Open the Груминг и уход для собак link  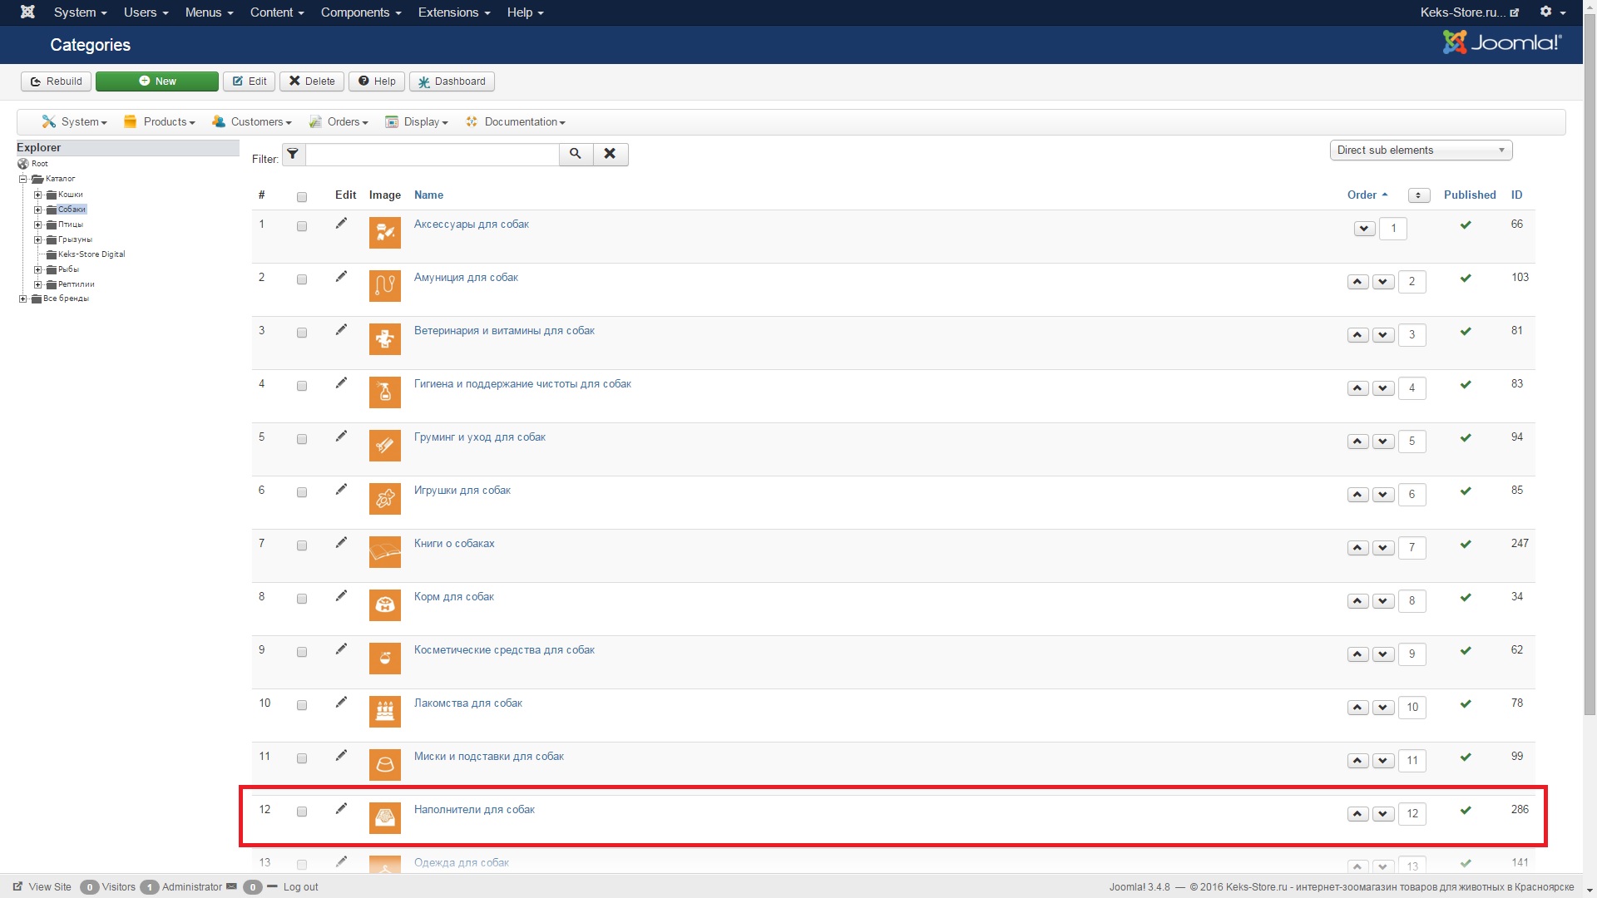coord(479,437)
